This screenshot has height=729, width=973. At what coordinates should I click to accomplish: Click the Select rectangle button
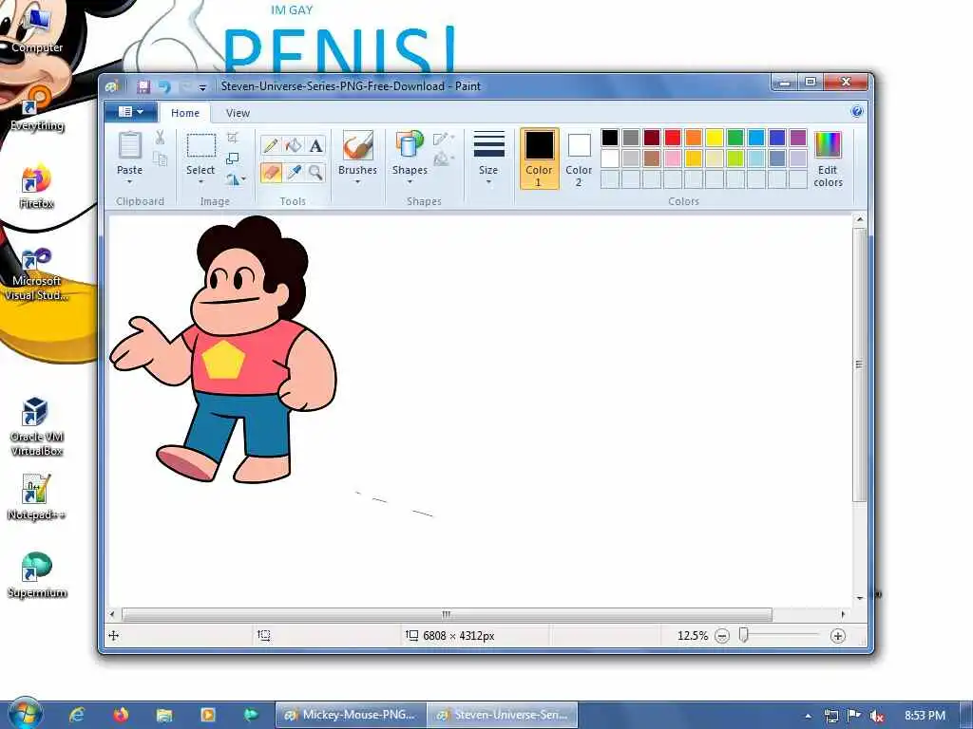(201, 146)
